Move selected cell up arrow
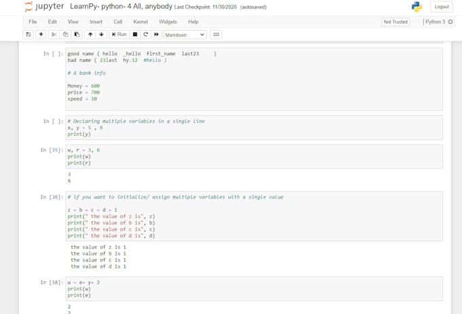Screen dimensions: 462x314 (x=90, y=35)
